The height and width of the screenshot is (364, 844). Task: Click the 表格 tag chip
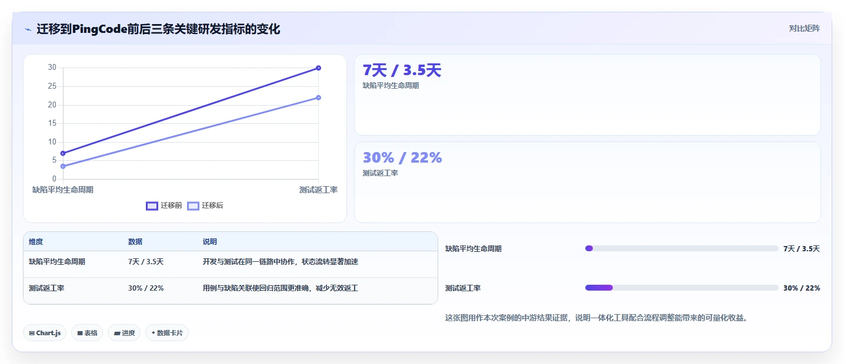click(x=87, y=333)
